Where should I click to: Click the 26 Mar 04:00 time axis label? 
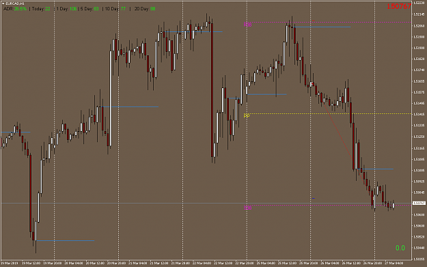point(330,263)
